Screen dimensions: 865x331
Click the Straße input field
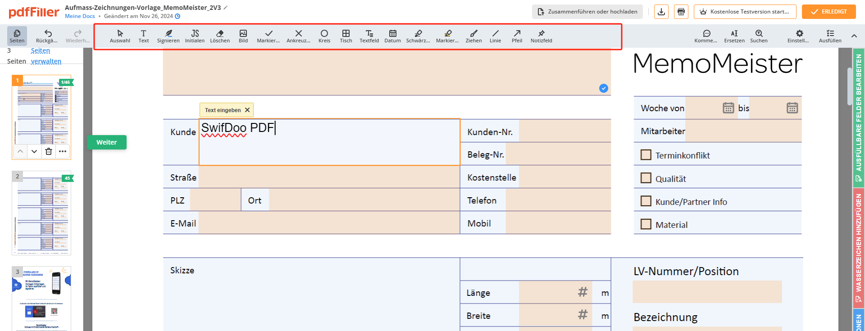click(x=329, y=177)
